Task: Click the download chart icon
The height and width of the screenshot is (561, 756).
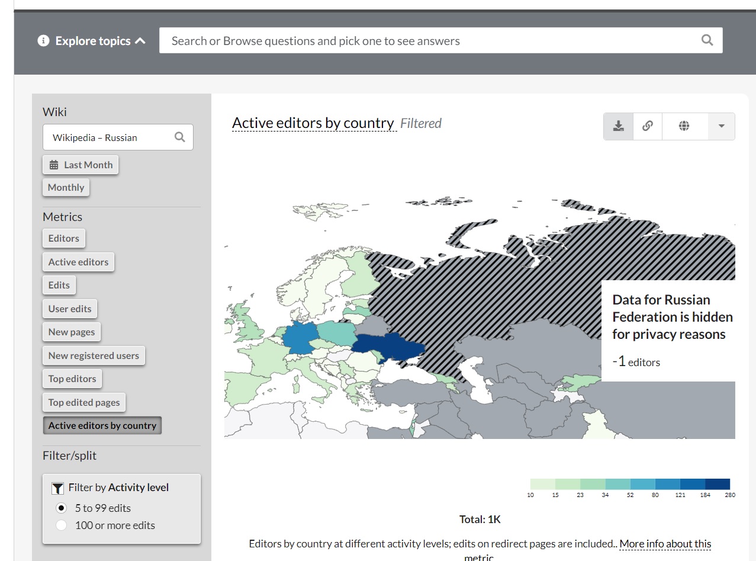Action: [619, 126]
